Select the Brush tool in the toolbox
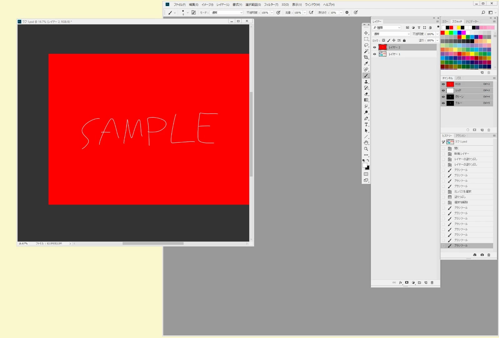Image resolution: width=499 pixels, height=338 pixels. 366,76
